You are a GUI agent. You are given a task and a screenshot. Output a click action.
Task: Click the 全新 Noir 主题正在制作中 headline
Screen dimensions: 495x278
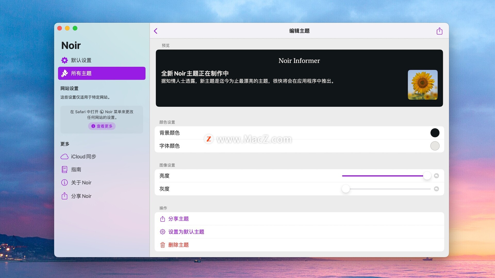click(195, 74)
